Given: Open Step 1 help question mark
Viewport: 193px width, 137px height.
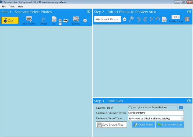Looking at the screenshot, I should (x=89, y=12).
